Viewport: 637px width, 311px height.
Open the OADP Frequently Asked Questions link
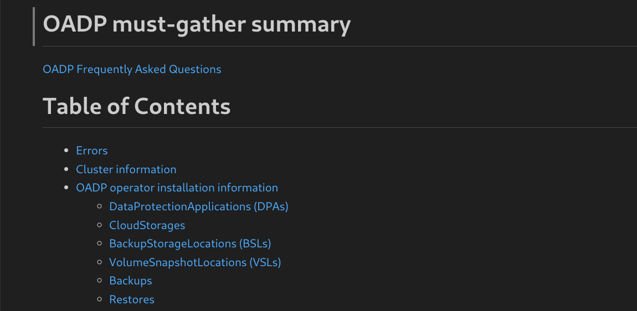pyautogui.click(x=132, y=69)
